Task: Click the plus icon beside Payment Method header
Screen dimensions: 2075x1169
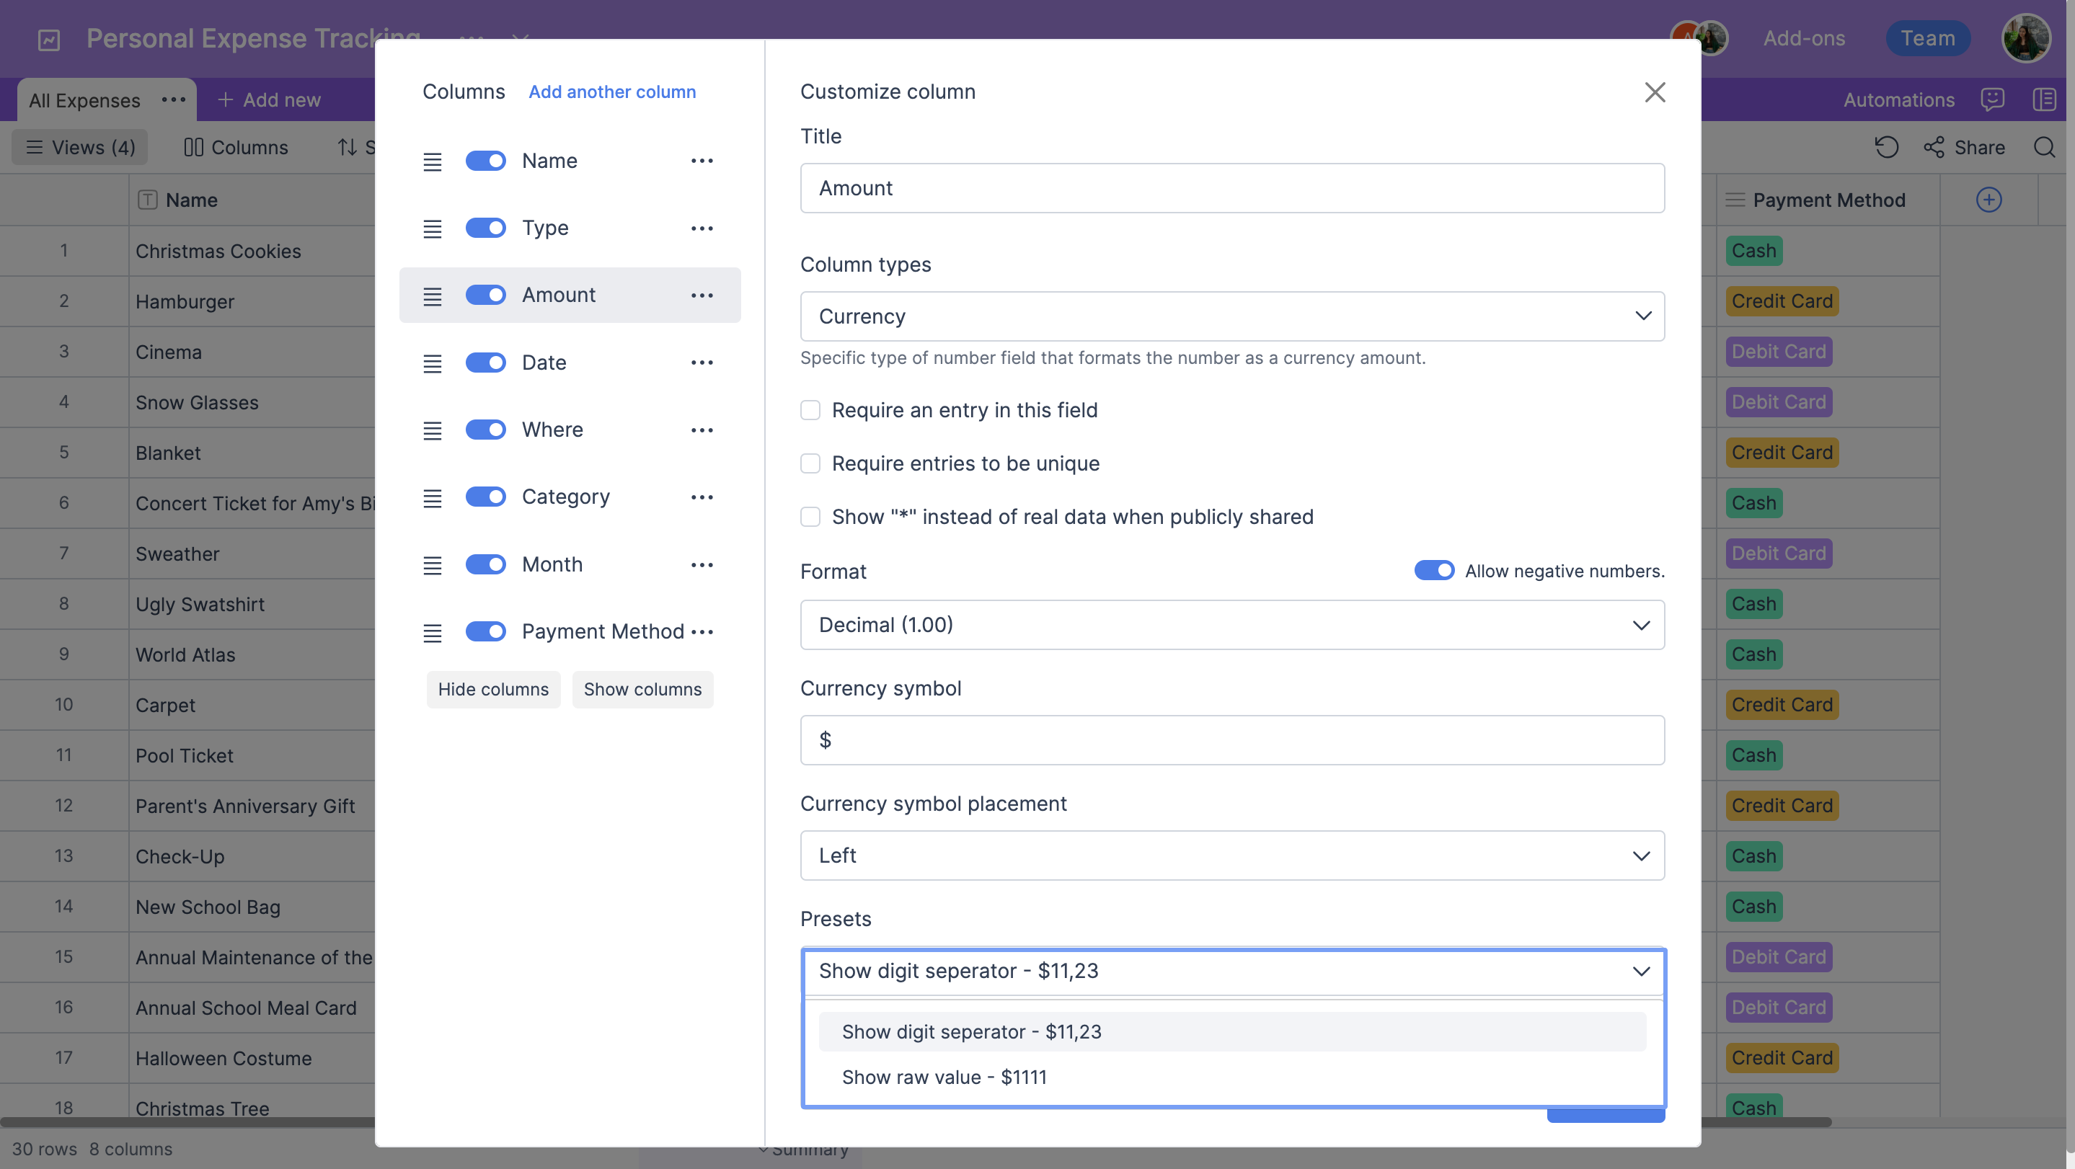Action: 1988,200
